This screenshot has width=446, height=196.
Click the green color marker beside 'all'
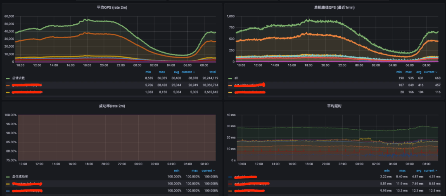[230, 78]
